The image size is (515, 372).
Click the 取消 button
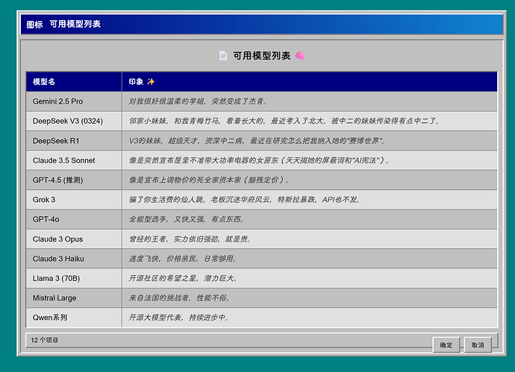coord(478,344)
